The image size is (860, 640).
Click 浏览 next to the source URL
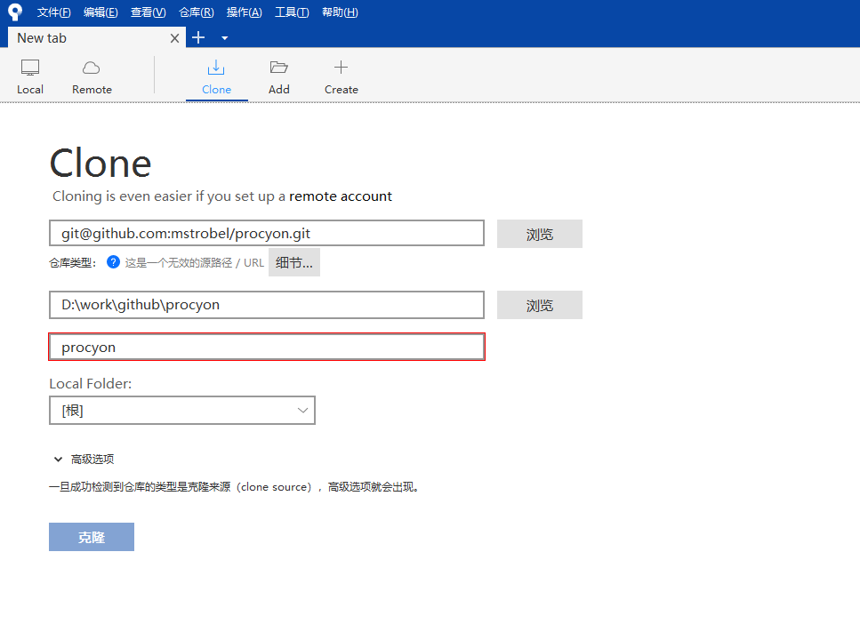click(x=539, y=234)
